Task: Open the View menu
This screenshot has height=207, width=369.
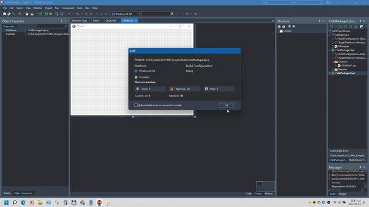Action: click(28, 8)
